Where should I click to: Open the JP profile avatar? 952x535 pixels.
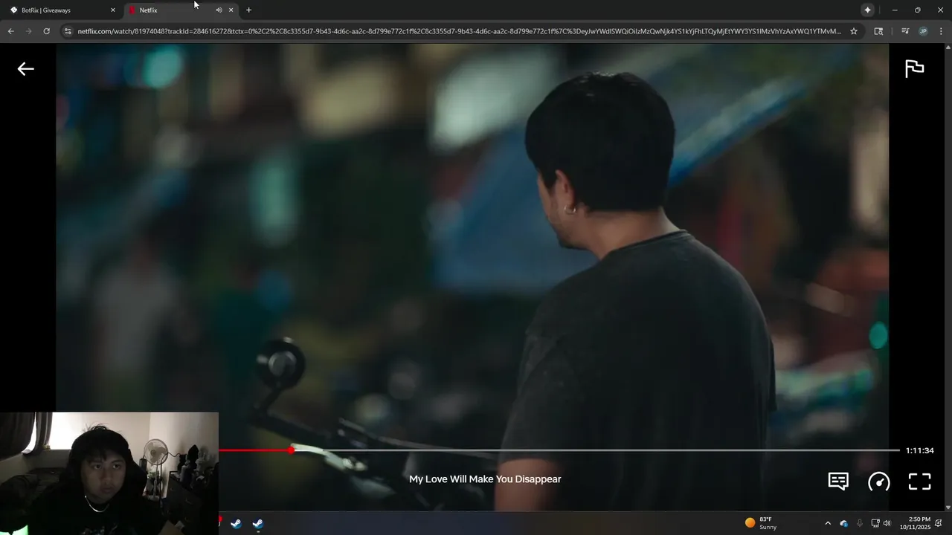[923, 31]
